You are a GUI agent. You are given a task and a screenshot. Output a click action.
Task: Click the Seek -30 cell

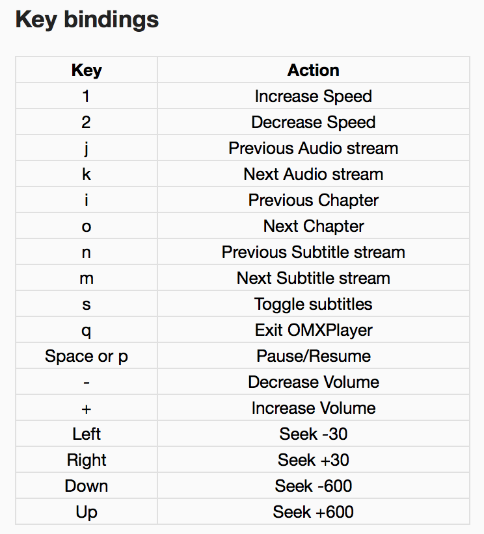coord(313,434)
